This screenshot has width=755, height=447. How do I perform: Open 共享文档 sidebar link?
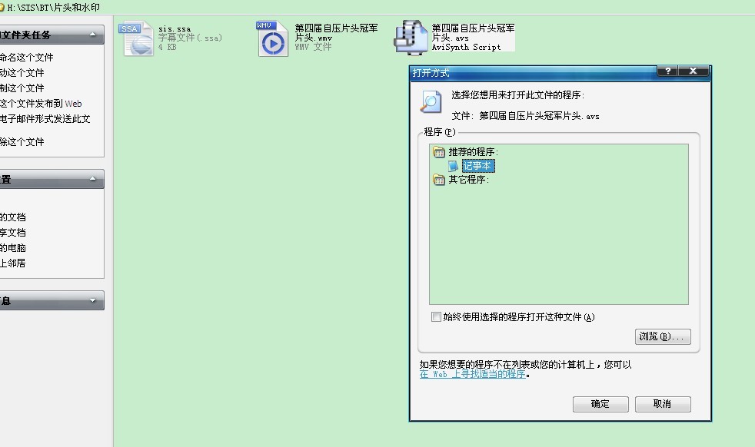coord(13,233)
